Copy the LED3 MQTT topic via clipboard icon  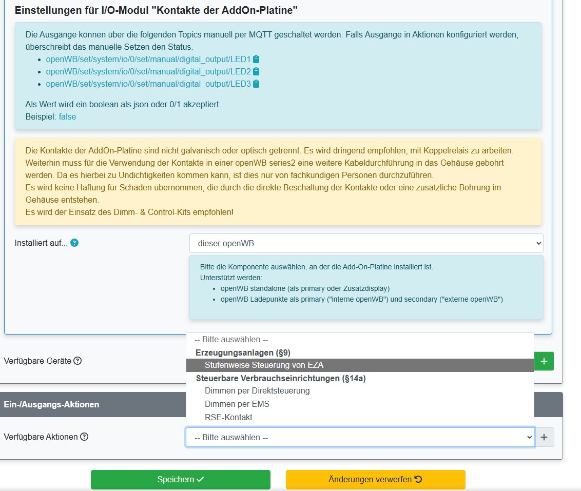[x=256, y=84]
